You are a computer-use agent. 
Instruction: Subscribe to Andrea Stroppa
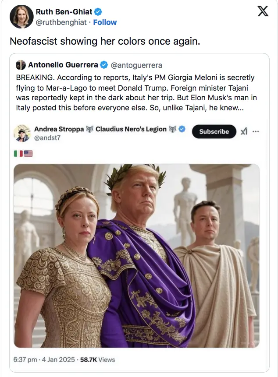[x=214, y=131]
